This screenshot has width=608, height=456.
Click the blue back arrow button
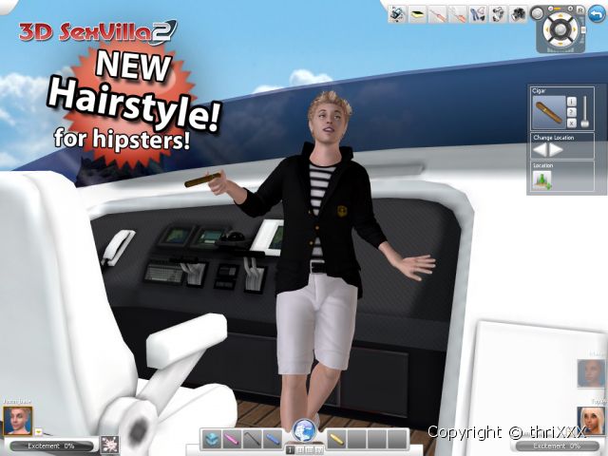597,14
